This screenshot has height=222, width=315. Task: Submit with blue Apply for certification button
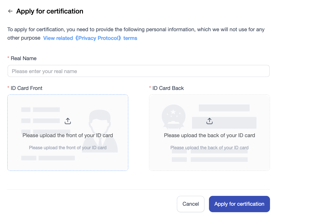coord(239,204)
